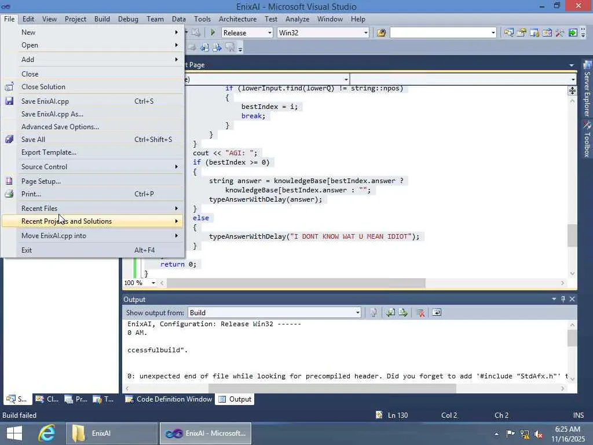Image resolution: width=593 pixels, height=445 pixels.
Task: Open the Win32 platform dropdown
Action: point(365,33)
